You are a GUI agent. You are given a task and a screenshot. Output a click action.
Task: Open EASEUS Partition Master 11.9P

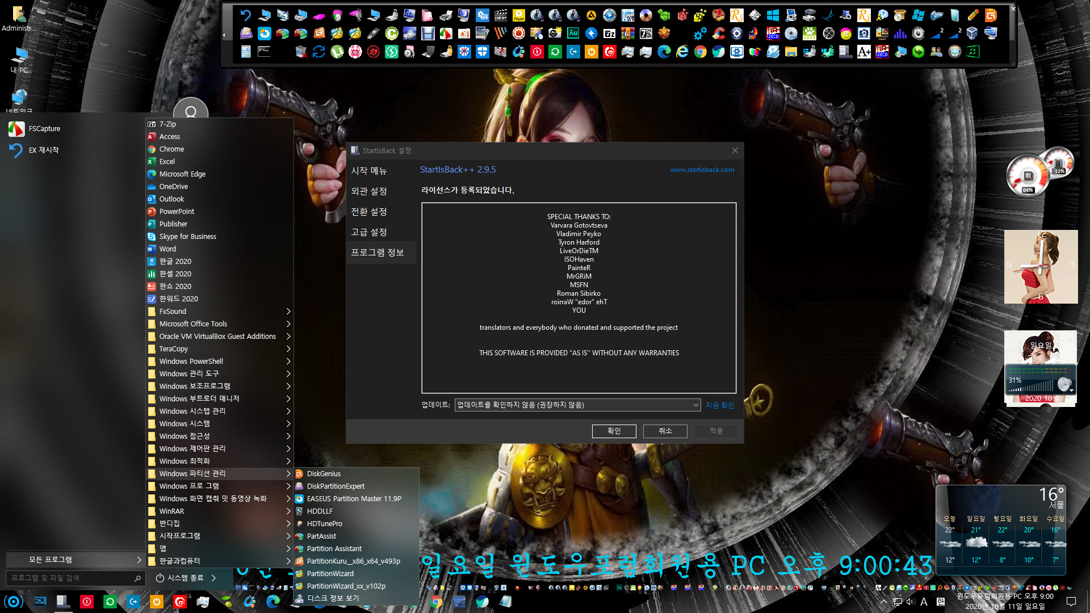click(356, 498)
